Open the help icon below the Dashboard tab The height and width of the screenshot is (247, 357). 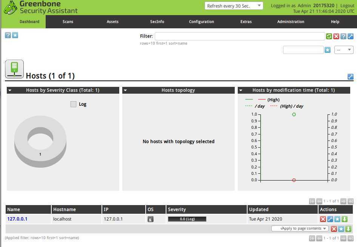8,35
